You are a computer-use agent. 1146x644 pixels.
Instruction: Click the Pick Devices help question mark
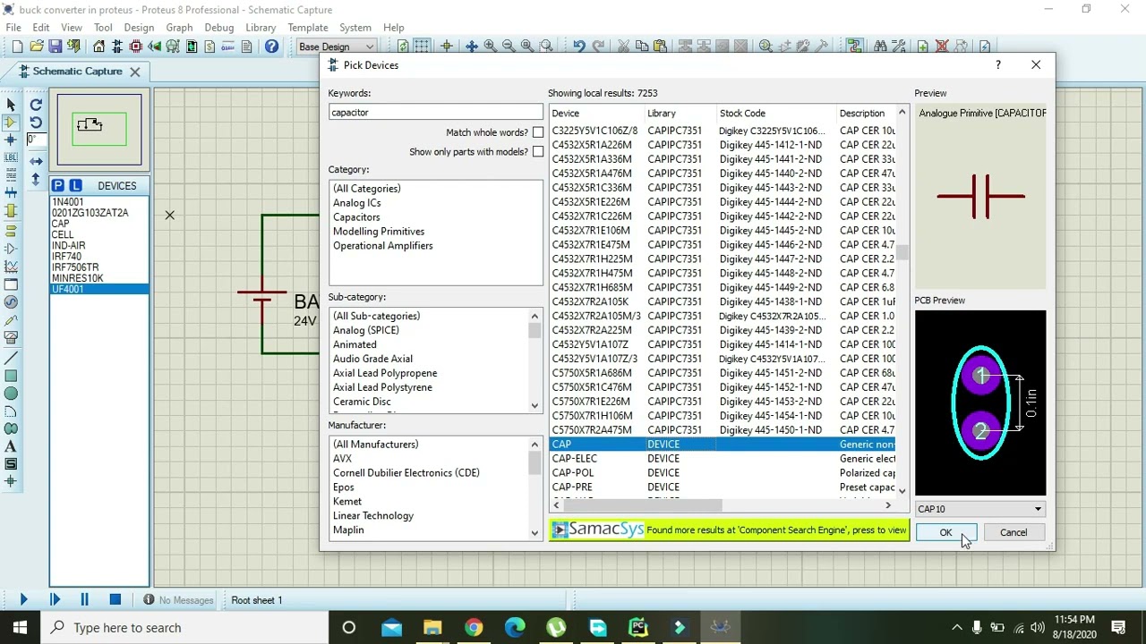coord(997,65)
